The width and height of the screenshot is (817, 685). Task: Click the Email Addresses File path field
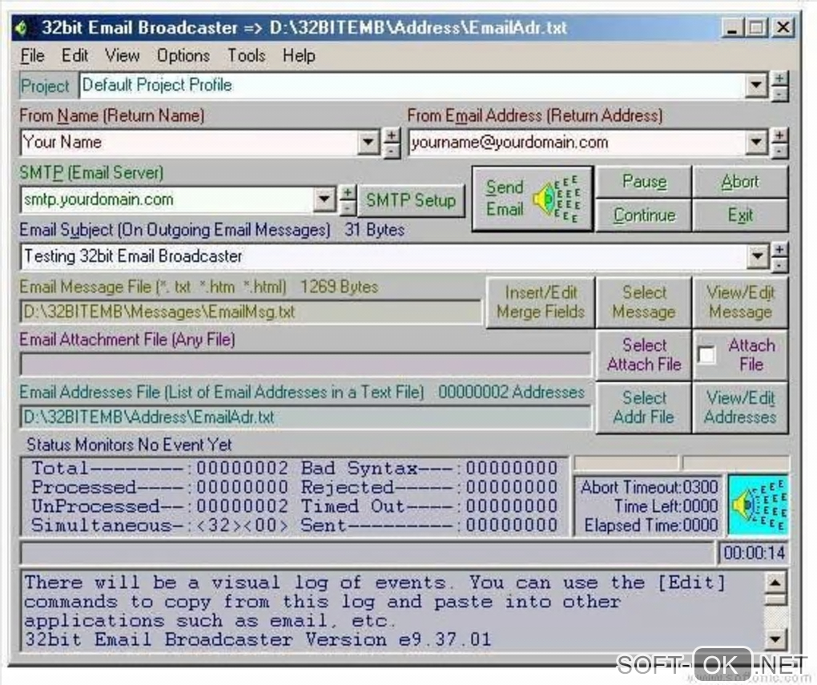pos(306,417)
